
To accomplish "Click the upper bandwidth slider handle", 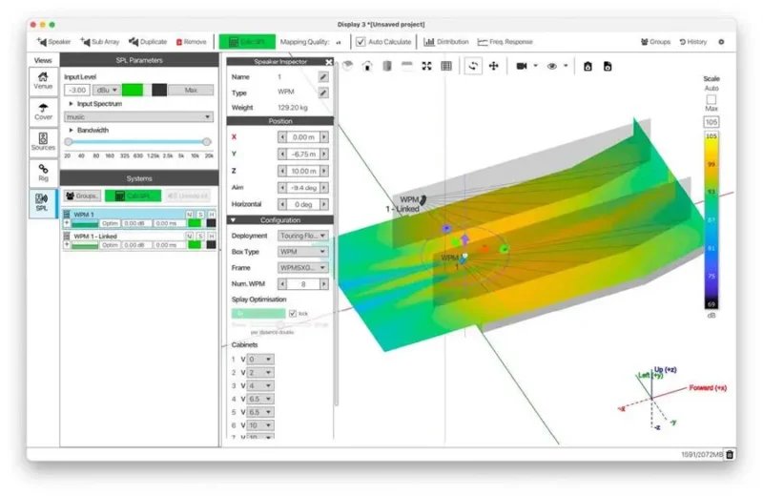I will pyautogui.click(x=207, y=141).
